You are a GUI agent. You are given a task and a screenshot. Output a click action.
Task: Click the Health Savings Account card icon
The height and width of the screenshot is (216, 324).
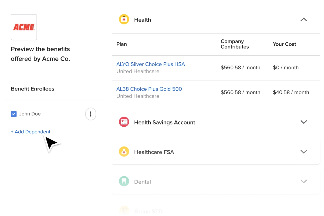coord(124,122)
